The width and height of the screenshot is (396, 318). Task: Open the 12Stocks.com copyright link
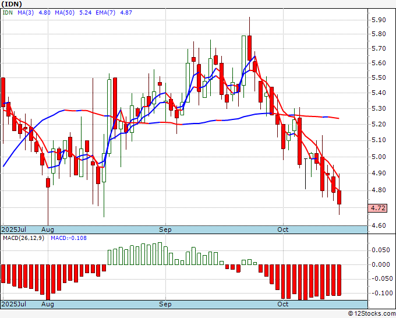pyautogui.click(x=372, y=314)
